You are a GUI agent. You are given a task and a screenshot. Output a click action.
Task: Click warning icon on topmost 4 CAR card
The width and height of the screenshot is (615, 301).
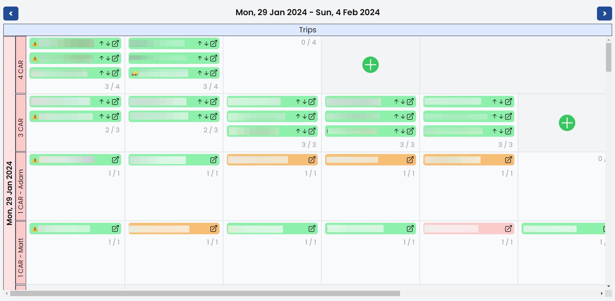[x=35, y=44]
